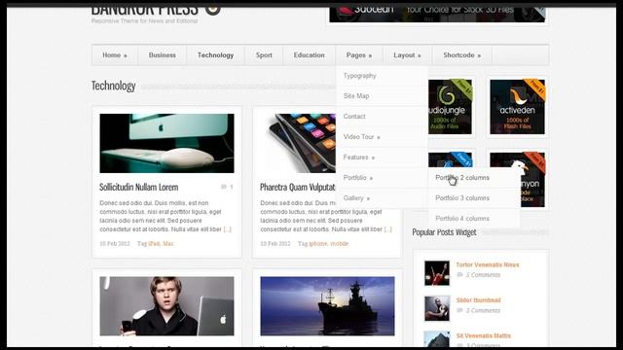Click the iphone tag link
This screenshot has width=623, height=350.
318,244
